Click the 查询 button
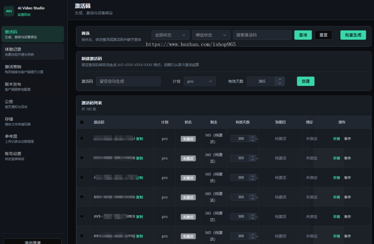Viewport: 374px width, 244px height. (x=303, y=35)
